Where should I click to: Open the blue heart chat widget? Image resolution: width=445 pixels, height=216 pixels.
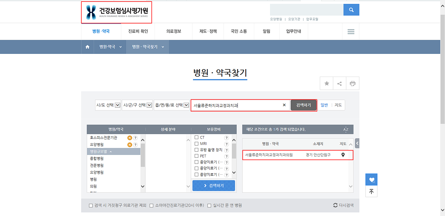coord(371,180)
